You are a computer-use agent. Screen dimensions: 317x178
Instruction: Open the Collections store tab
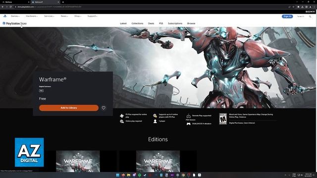click(x=137, y=23)
